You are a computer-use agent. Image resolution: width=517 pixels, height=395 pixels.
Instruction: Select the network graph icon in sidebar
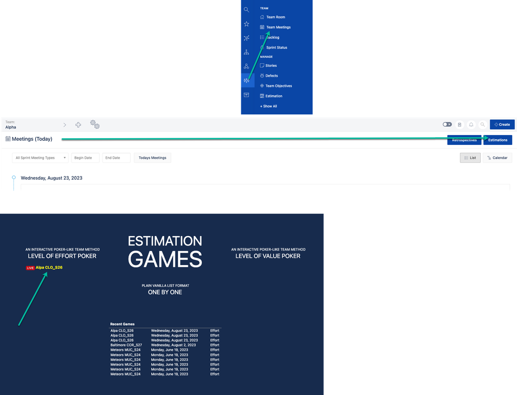point(246,38)
